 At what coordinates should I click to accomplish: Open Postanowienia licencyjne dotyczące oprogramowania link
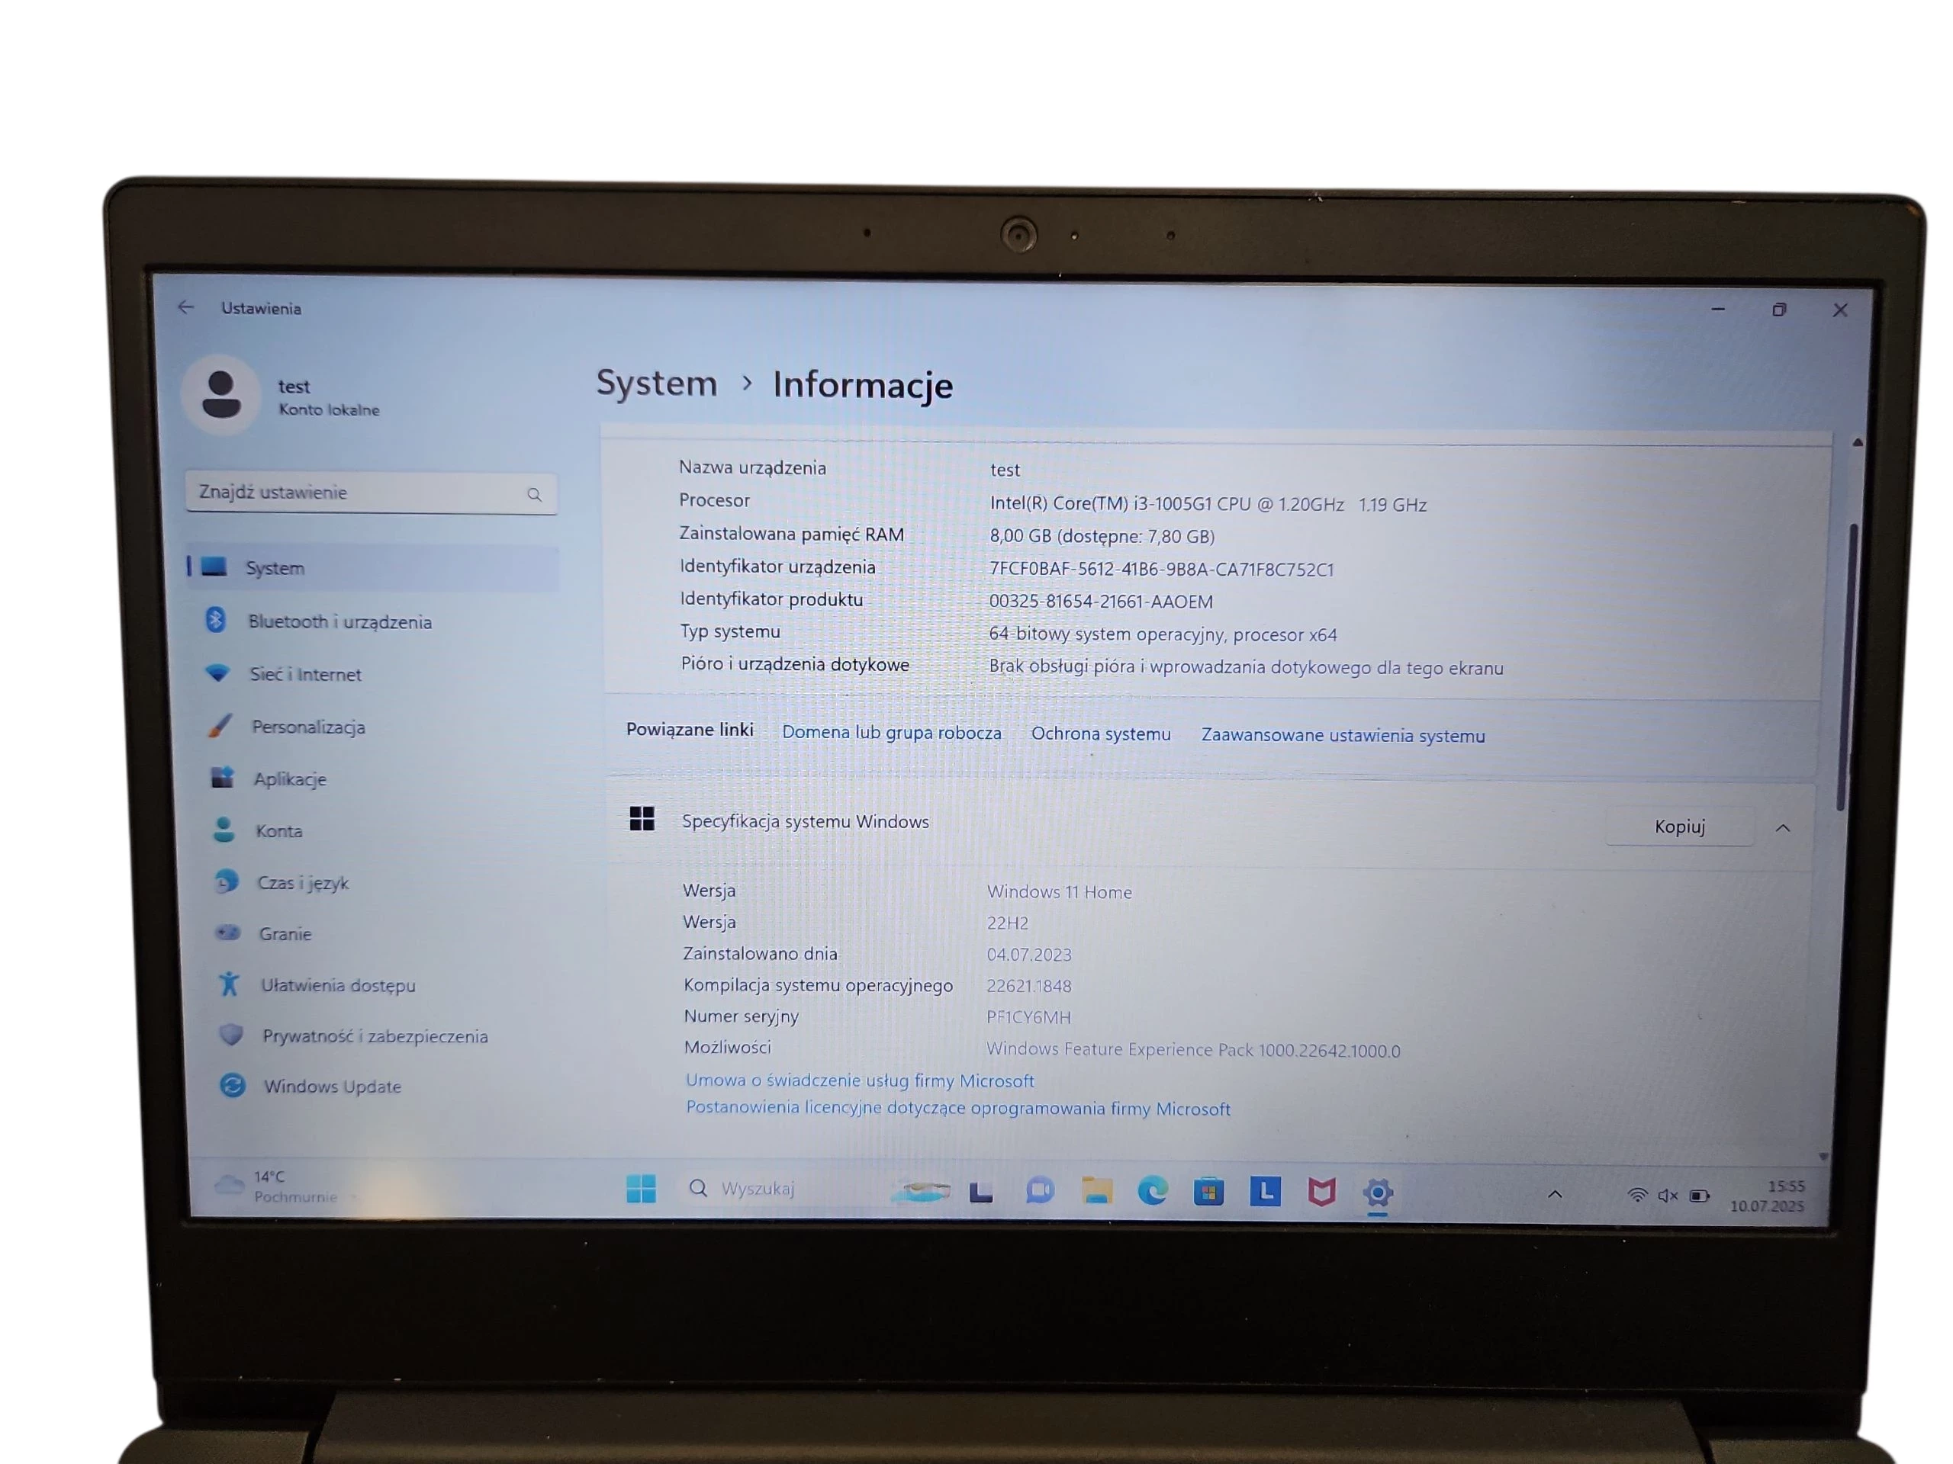pos(958,1109)
